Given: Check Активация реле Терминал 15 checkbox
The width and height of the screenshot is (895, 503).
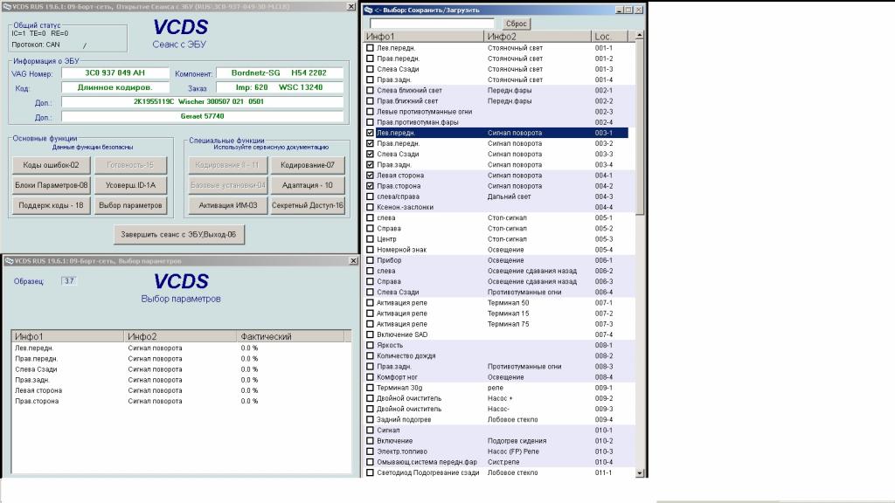Looking at the screenshot, I should (x=370, y=314).
